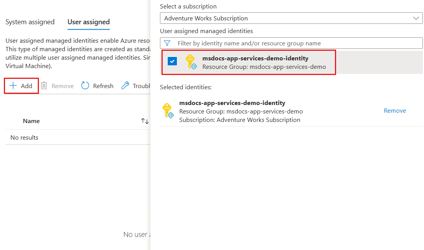Viewport: 424px width, 250px height.
Task: Click the Selected identities heading
Action: point(186,87)
